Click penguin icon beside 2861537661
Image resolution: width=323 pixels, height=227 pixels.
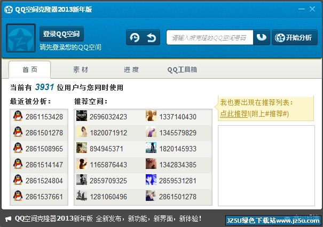(x=18, y=196)
